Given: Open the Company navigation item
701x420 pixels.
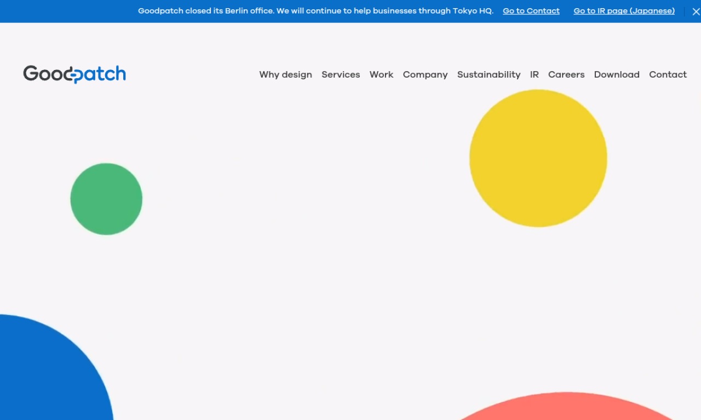Looking at the screenshot, I should pos(426,74).
